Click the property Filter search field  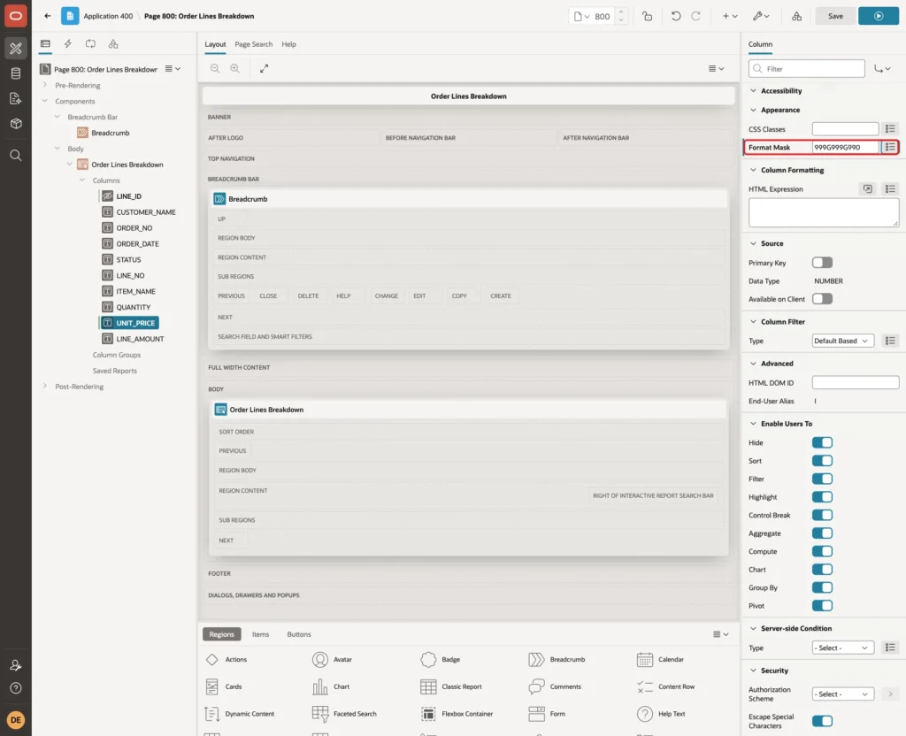(807, 69)
